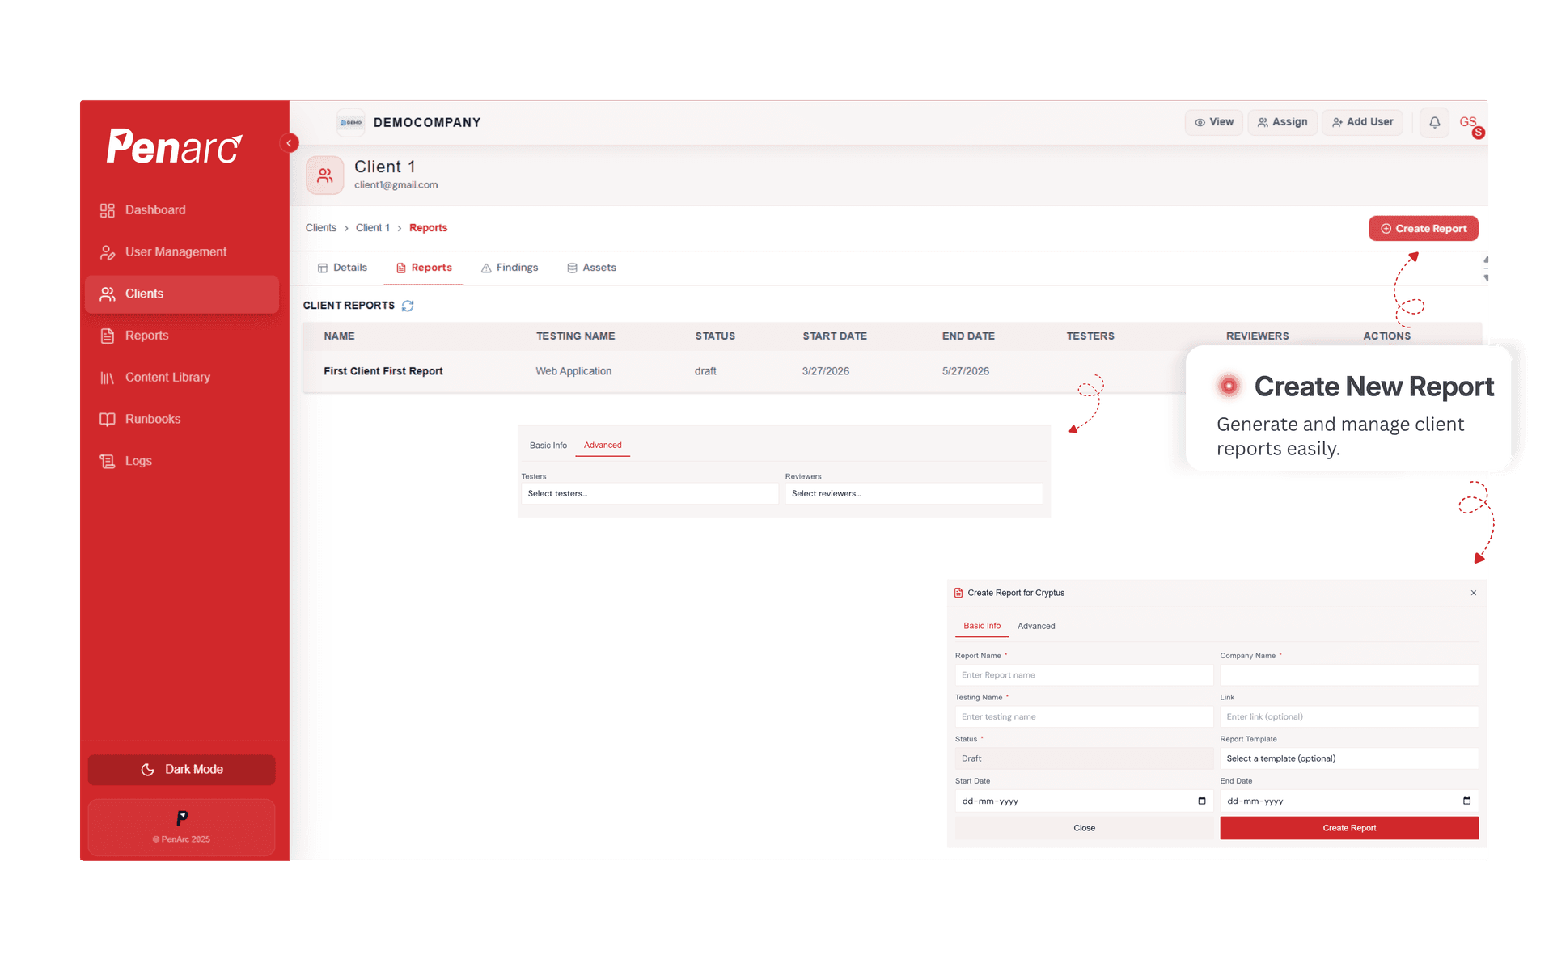The width and height of the screenshot is (1553, 959).
Task: Click the Create Report button
Action: [x=1423, y=228]
